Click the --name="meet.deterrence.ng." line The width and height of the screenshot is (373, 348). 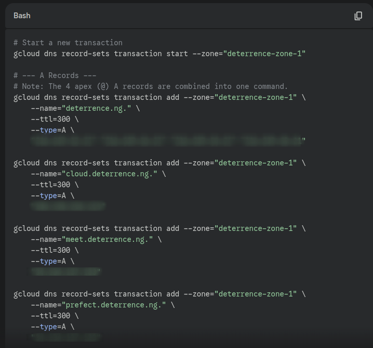click(x=96, y=239)
